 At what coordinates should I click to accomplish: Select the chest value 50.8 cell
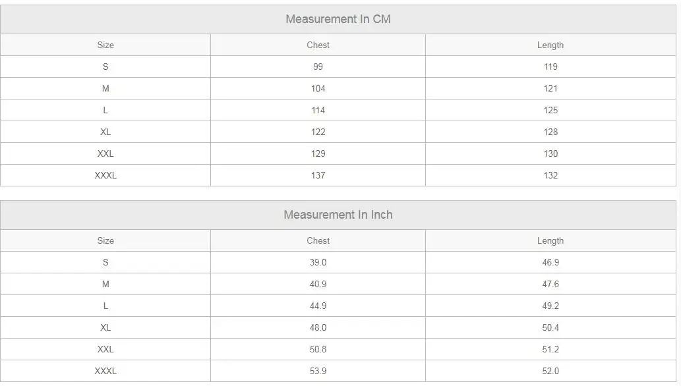tap(318, 349)
